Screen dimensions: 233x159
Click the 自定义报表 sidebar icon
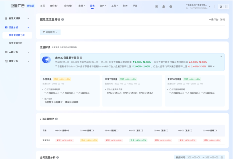pos(6,18)
